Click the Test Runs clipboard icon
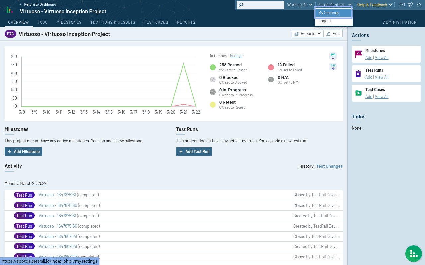The height and width of the screenshot is (265, 425). (358, 74)
